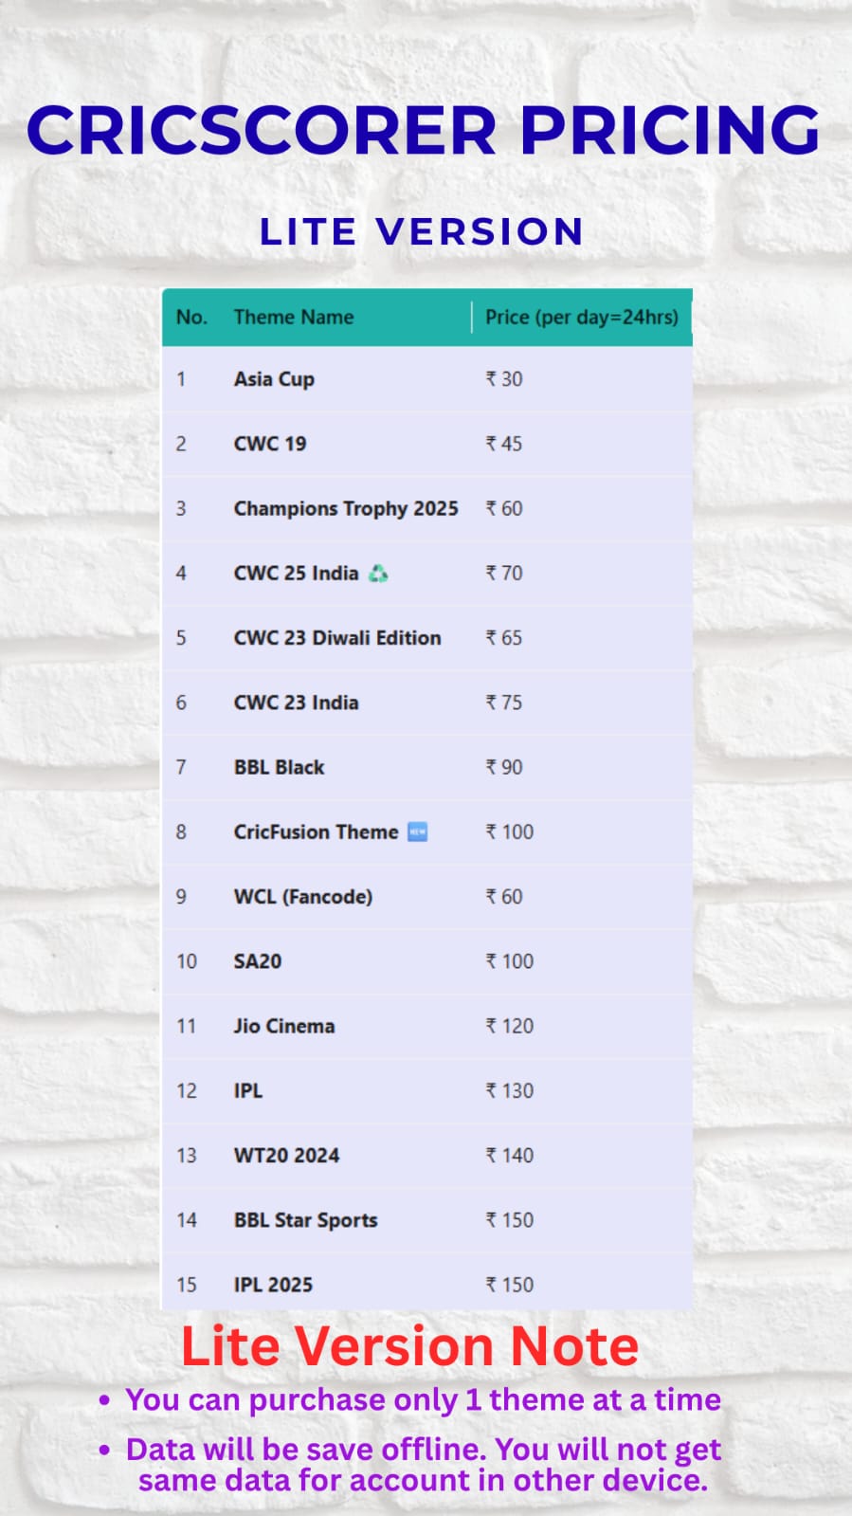Click the blue NEW badge next to CricFusion Theme
The image size is (852, 1516).
(417, 832)
